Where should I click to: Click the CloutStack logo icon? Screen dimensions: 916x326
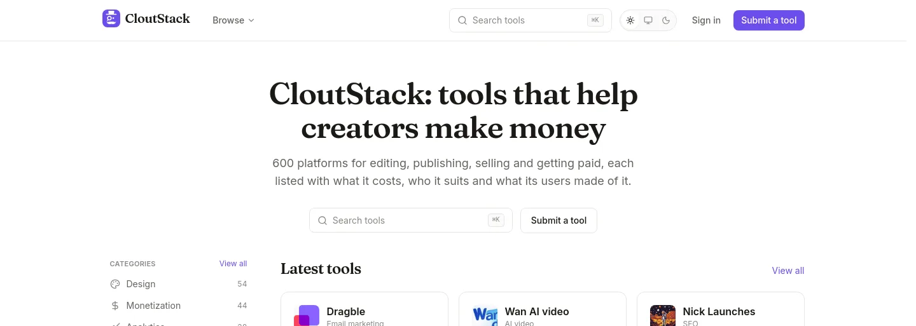pyautogui.click(x=111, y=18)
